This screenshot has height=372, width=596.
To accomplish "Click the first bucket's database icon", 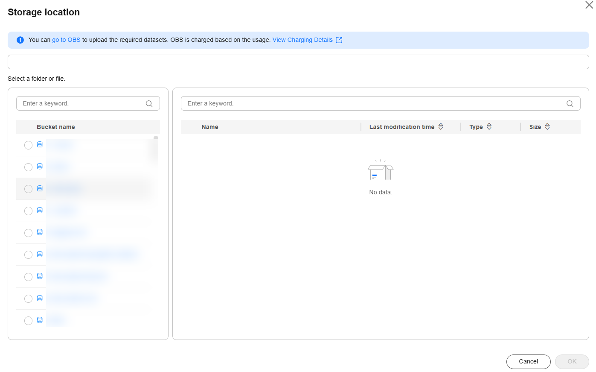I will (x=40, y=145).
